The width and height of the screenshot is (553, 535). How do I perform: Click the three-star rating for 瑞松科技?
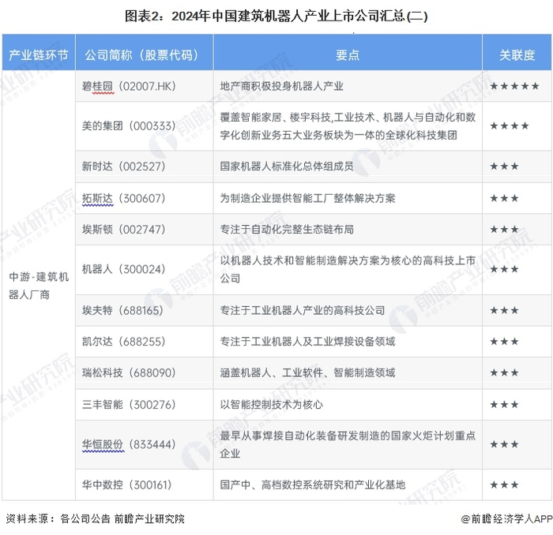[x=504, y=372]
